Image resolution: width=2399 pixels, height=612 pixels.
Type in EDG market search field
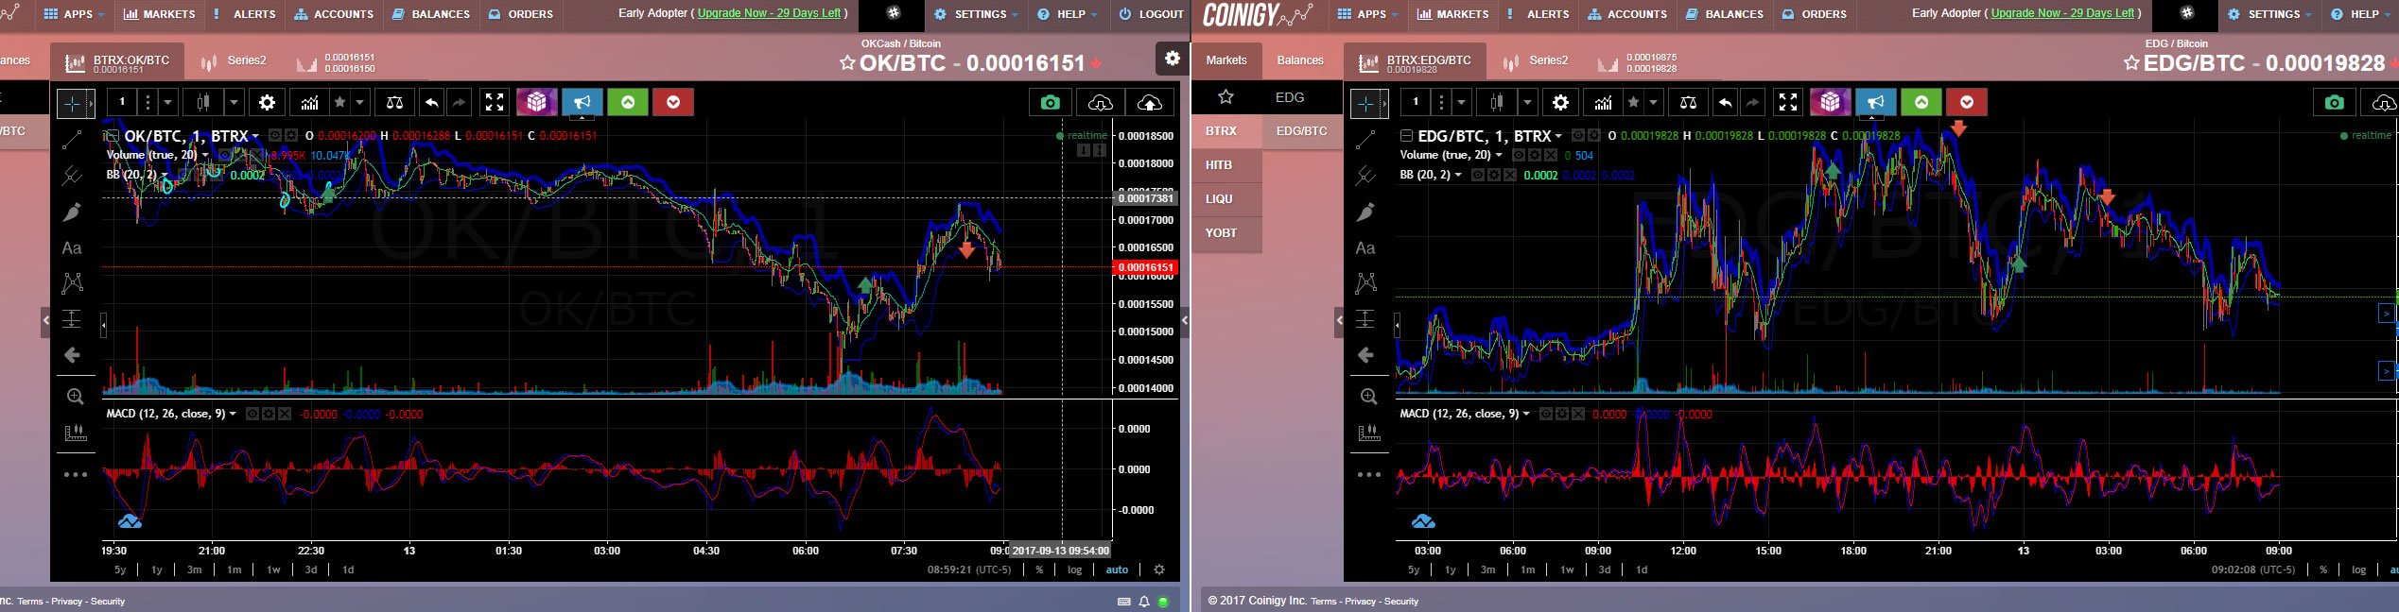click(1302, 97)
